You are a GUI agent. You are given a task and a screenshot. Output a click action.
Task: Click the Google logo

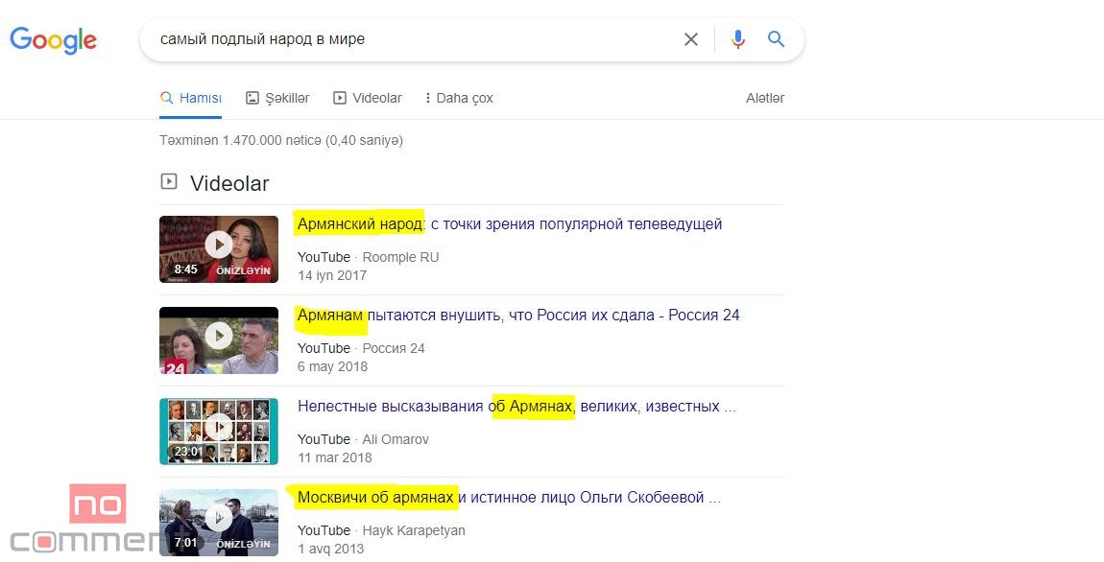pos(54,40)
